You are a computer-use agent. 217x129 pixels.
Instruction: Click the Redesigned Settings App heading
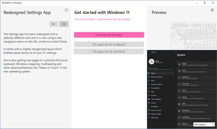click(27, 12)
